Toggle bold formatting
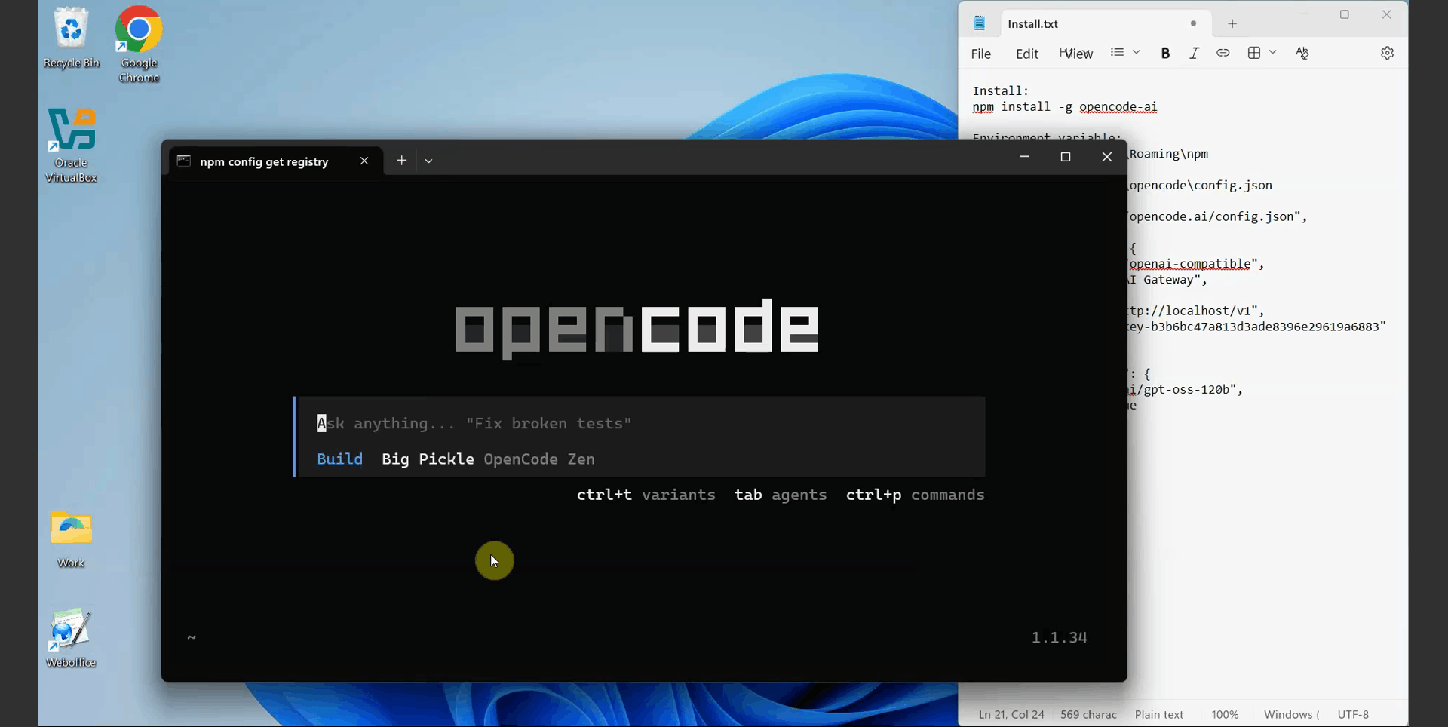The width and height of the screenshot is (1448, 727). pos(1165,53)
